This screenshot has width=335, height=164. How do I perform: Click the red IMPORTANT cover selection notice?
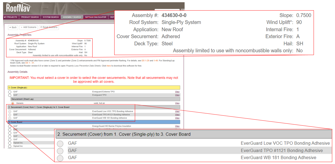[x=94, y=80]
